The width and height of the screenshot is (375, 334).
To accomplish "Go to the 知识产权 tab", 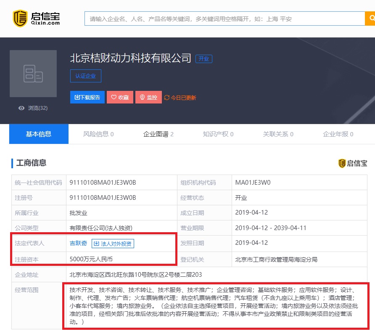I will pos(218,134).
